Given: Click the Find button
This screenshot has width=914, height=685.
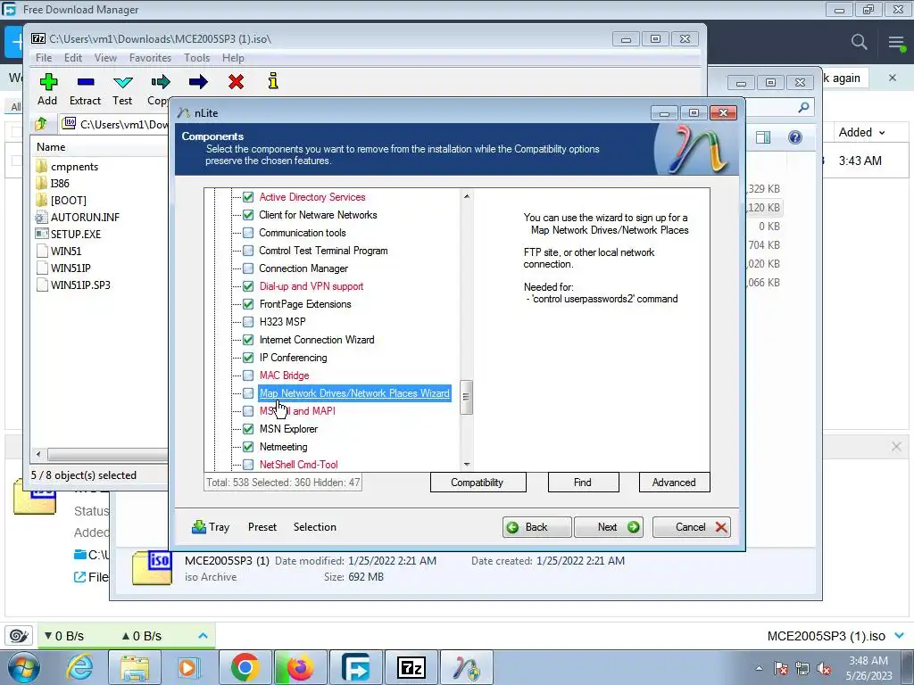Looking at the screenshot, I should tap(583, 483).
